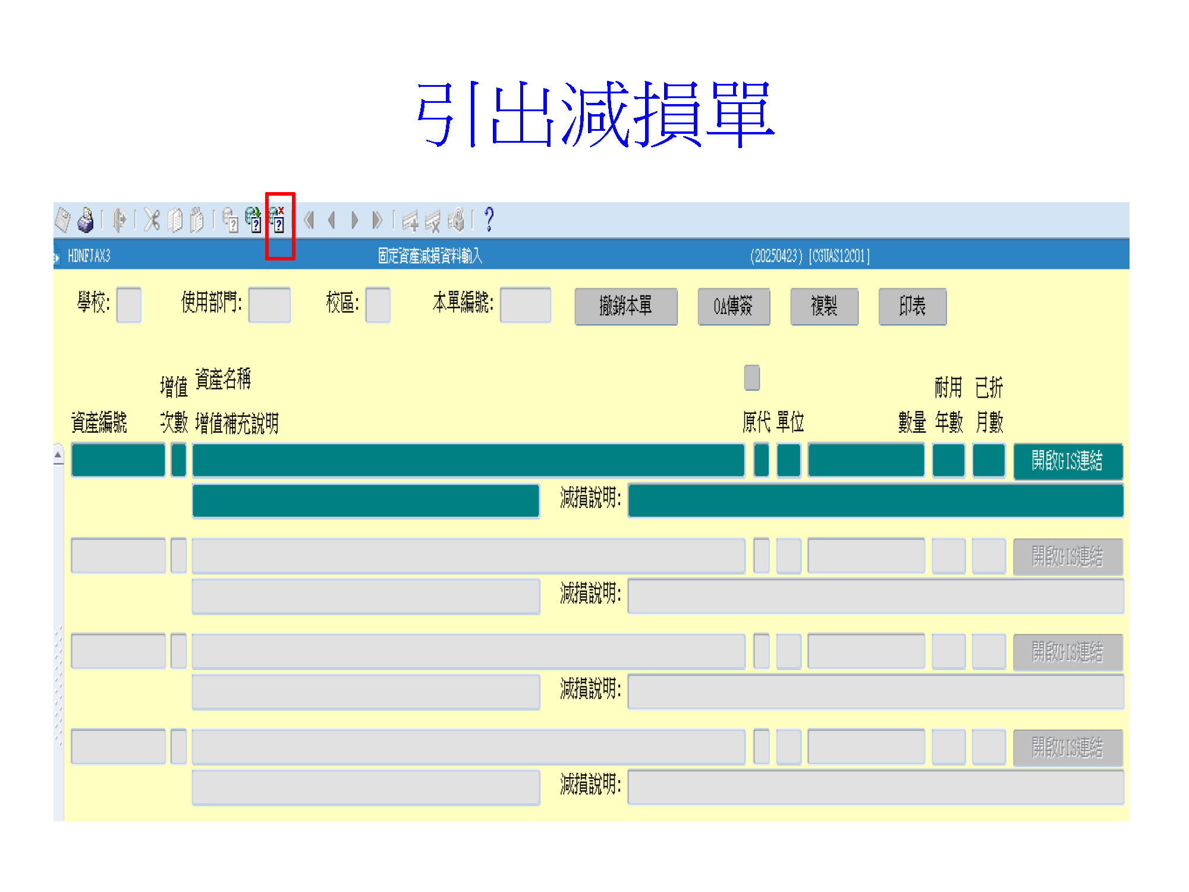
Task: Click the 複製 button
Action: tap(823, 306)
